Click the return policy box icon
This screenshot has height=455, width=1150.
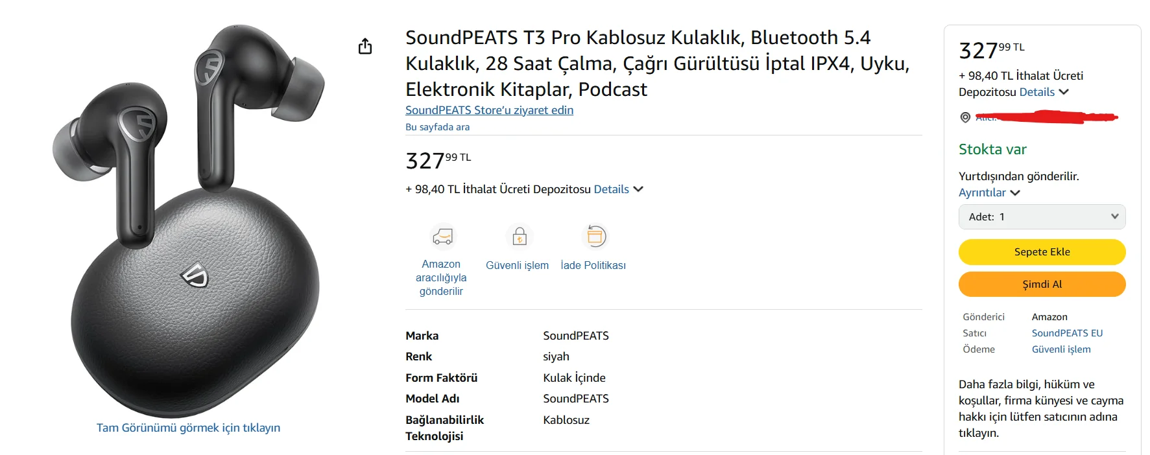595,237
